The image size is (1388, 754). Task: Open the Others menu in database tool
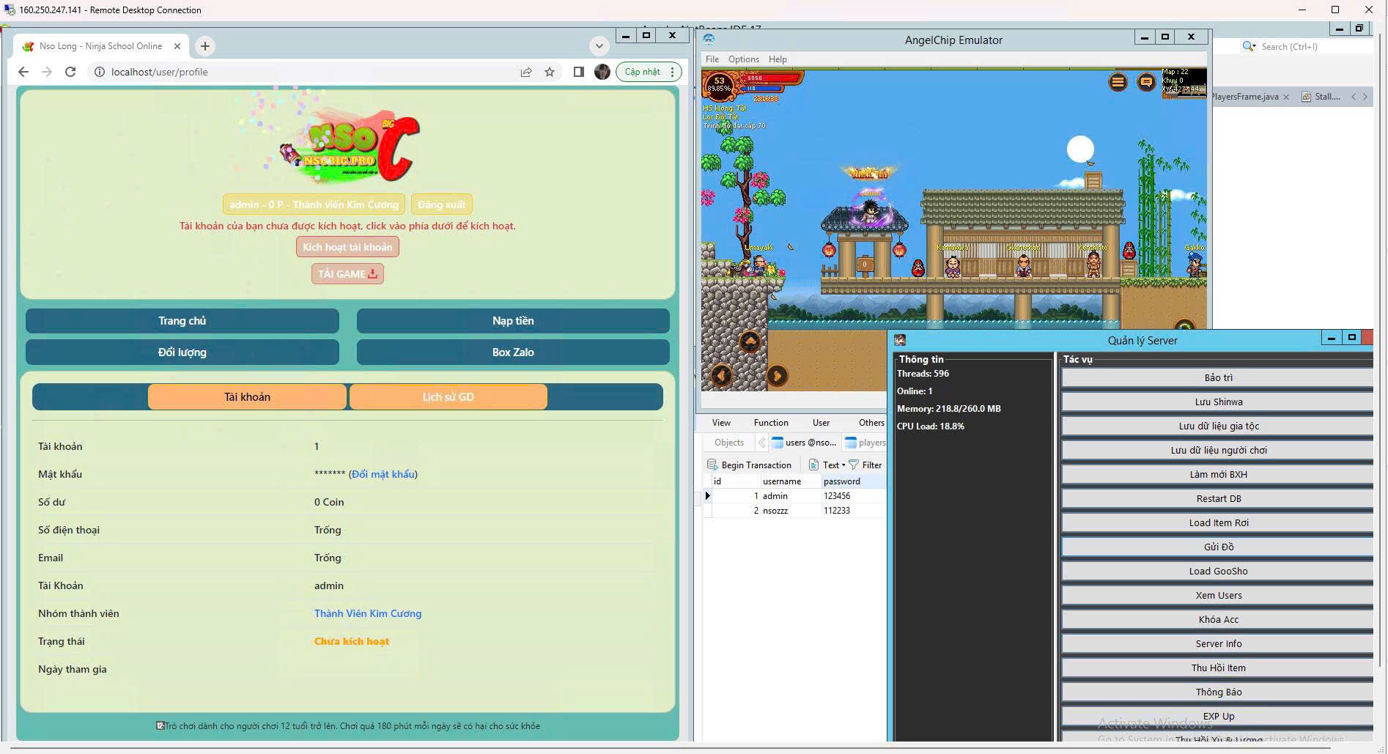pos(871,423)
